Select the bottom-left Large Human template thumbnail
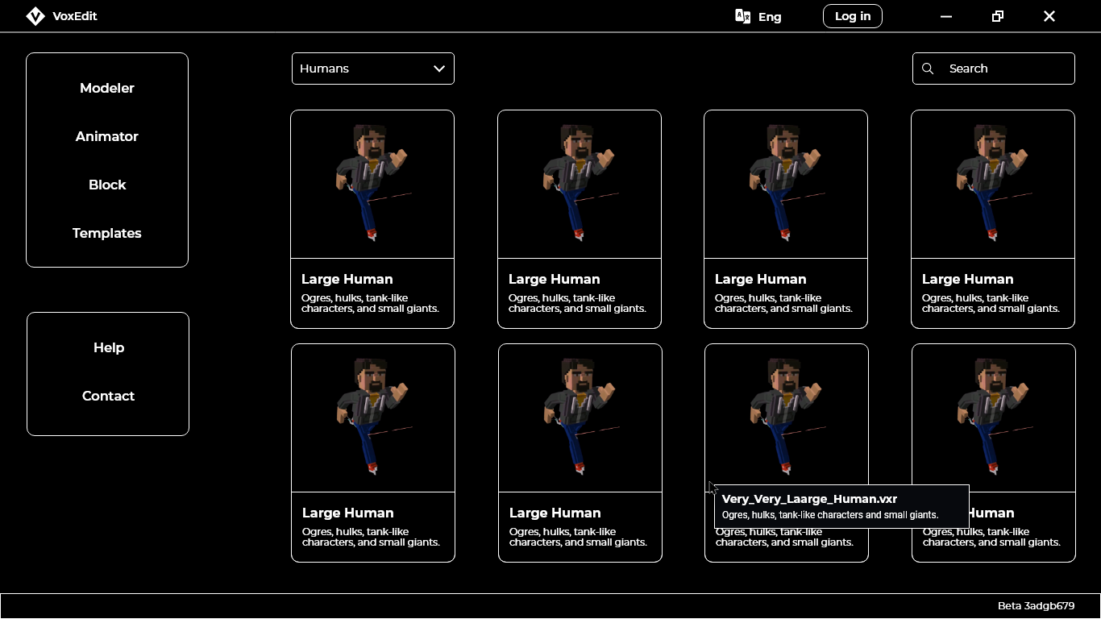 coord(372,418)
